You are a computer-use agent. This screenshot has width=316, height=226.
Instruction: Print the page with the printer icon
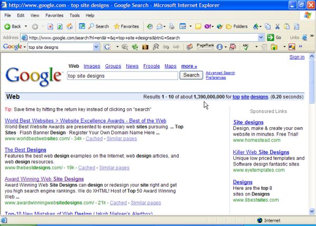click(x=172, y=26)
